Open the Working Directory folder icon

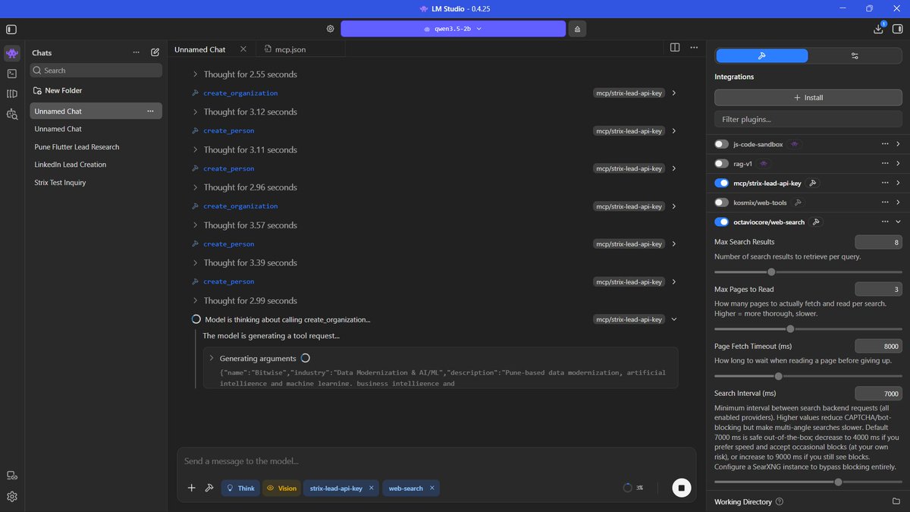click(x=896, y=501)
